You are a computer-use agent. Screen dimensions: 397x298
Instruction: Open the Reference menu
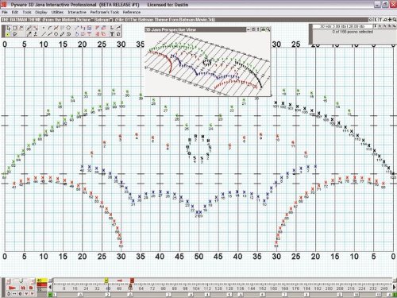132,12
